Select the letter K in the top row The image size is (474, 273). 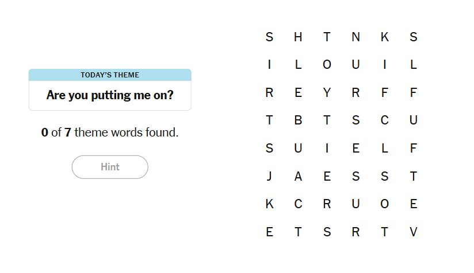pos(384,37)
